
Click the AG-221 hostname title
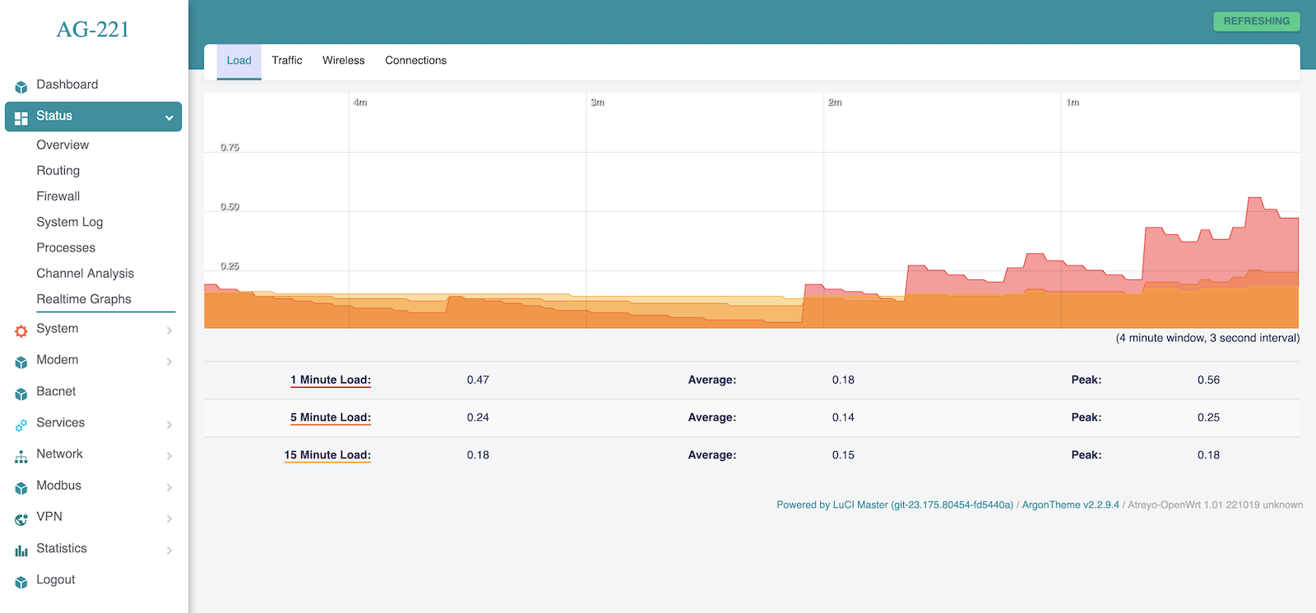(x=93, y=30)
